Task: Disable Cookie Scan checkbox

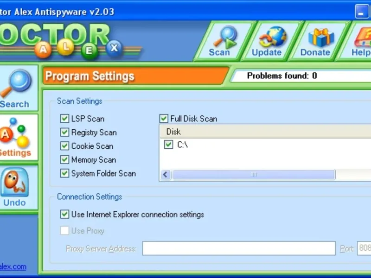Action: pos(64,146)
